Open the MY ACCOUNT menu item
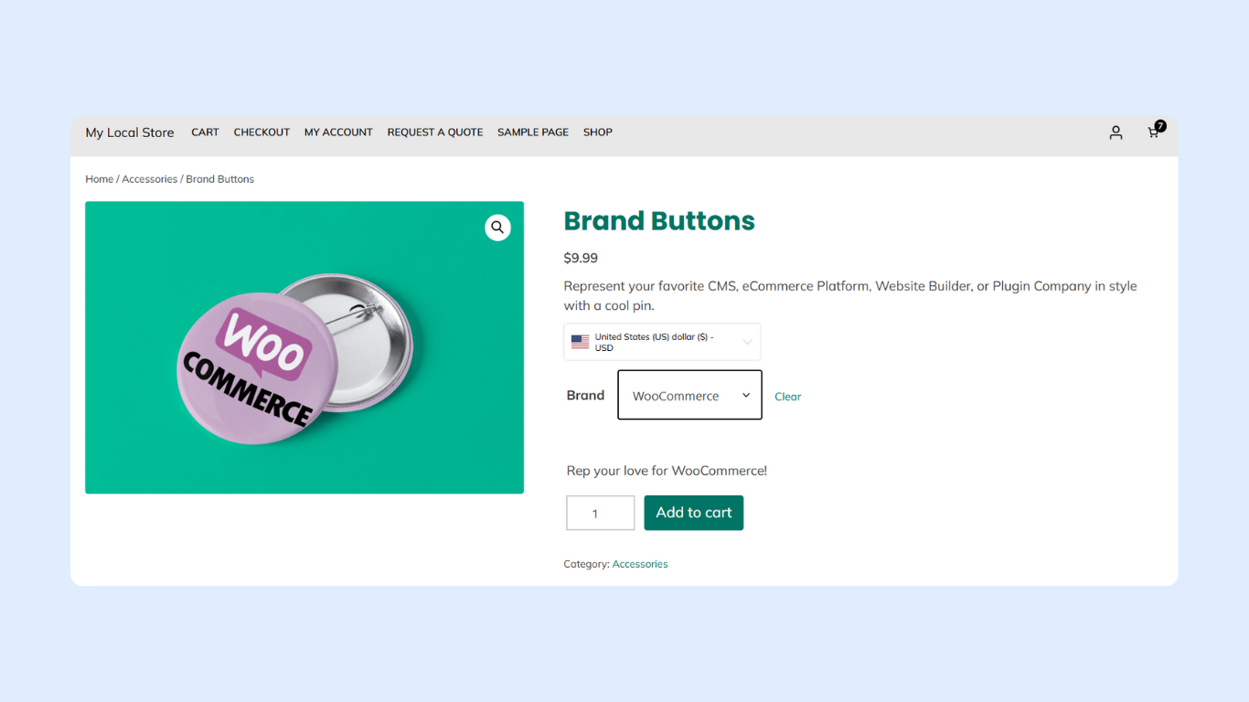Viewport: 1249px width, 702px height. pos(338,133)
